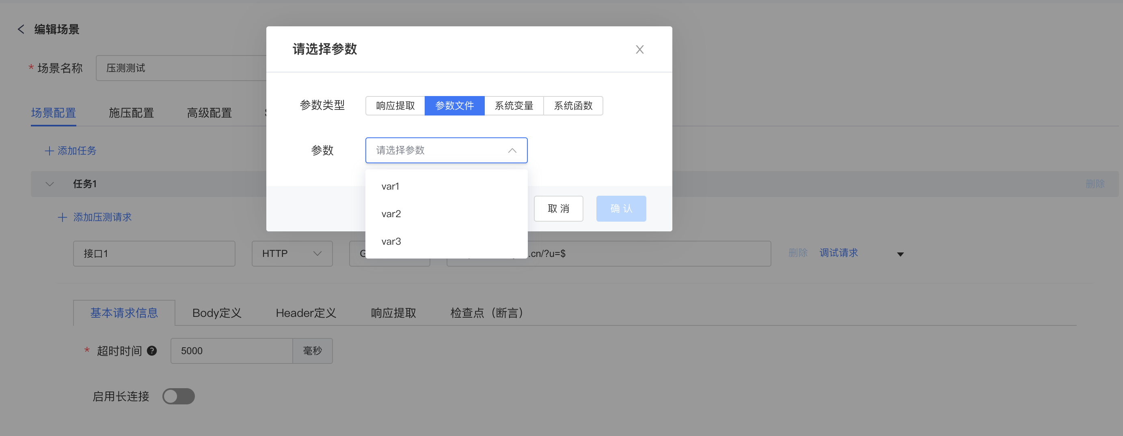Pick var1 from the parameter list
This screenshot has height=436, width=1123.
[390, 186]
